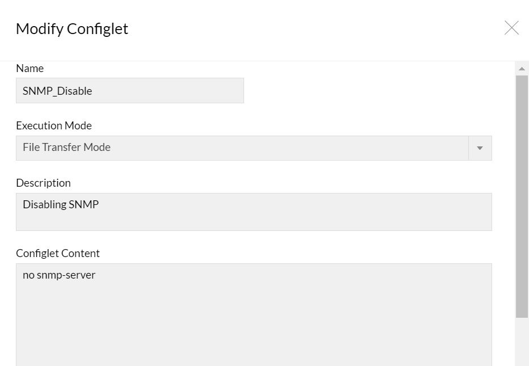Select the Description text area
529x366 pixels.
254,212
